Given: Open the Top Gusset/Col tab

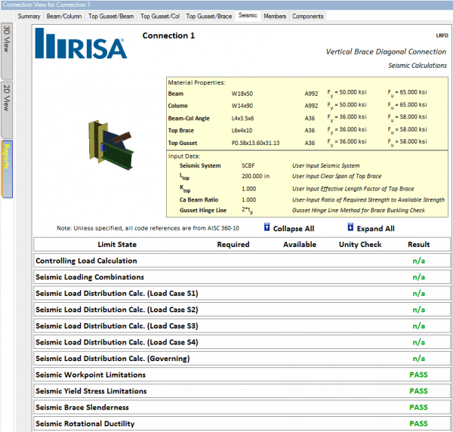Looking at the screenshot, I should tap(160, 16).
